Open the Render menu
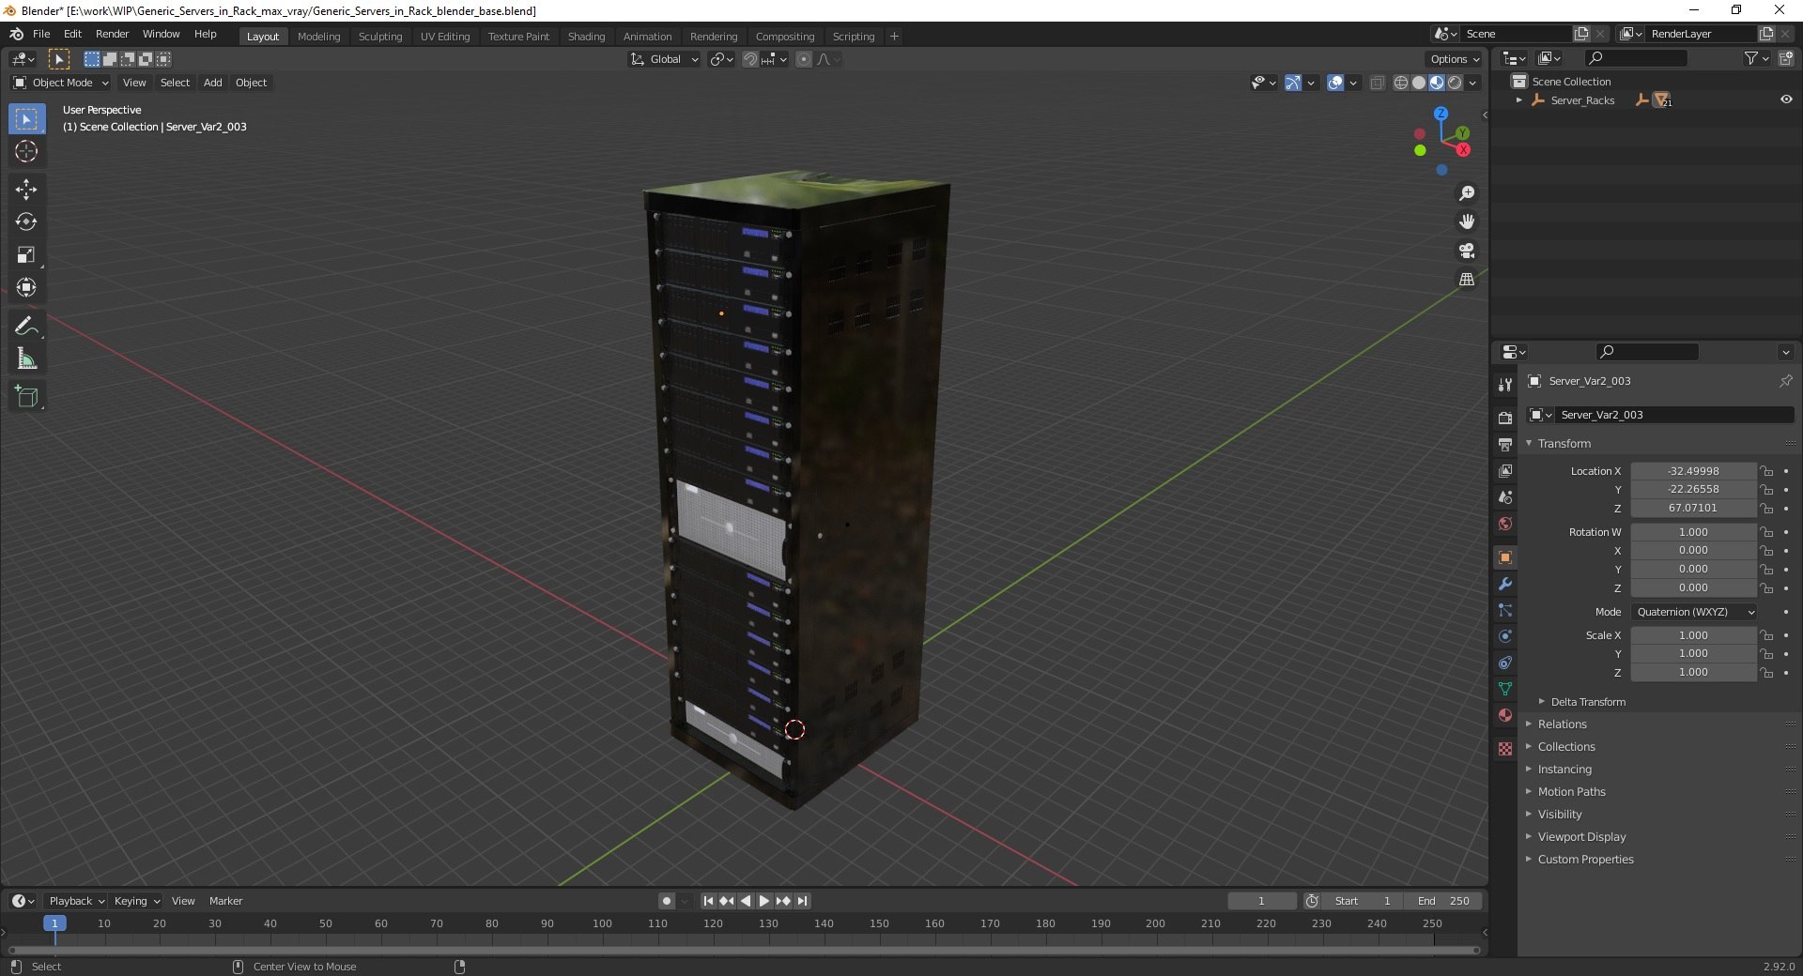The image size is (1803, 976). [x=112, y=34]
